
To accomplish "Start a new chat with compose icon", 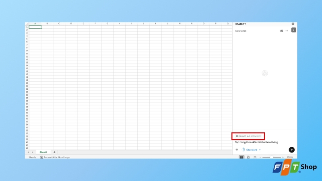I will pos(281,31).
